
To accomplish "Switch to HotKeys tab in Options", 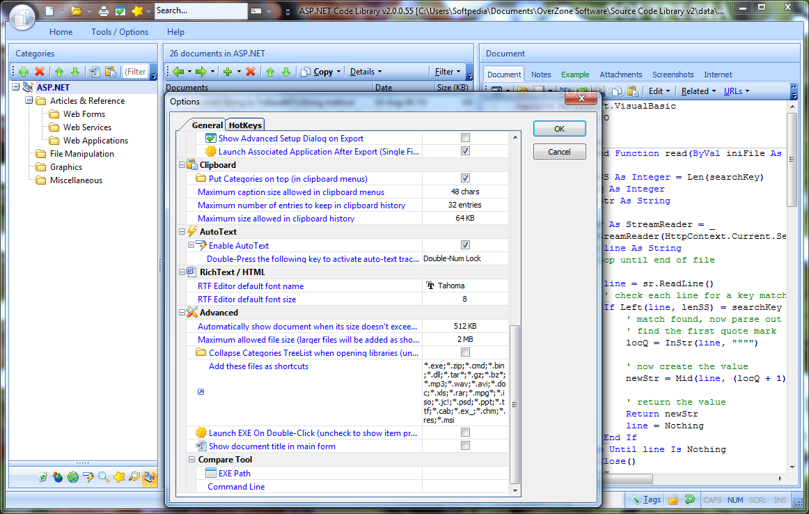I will 245,125.
